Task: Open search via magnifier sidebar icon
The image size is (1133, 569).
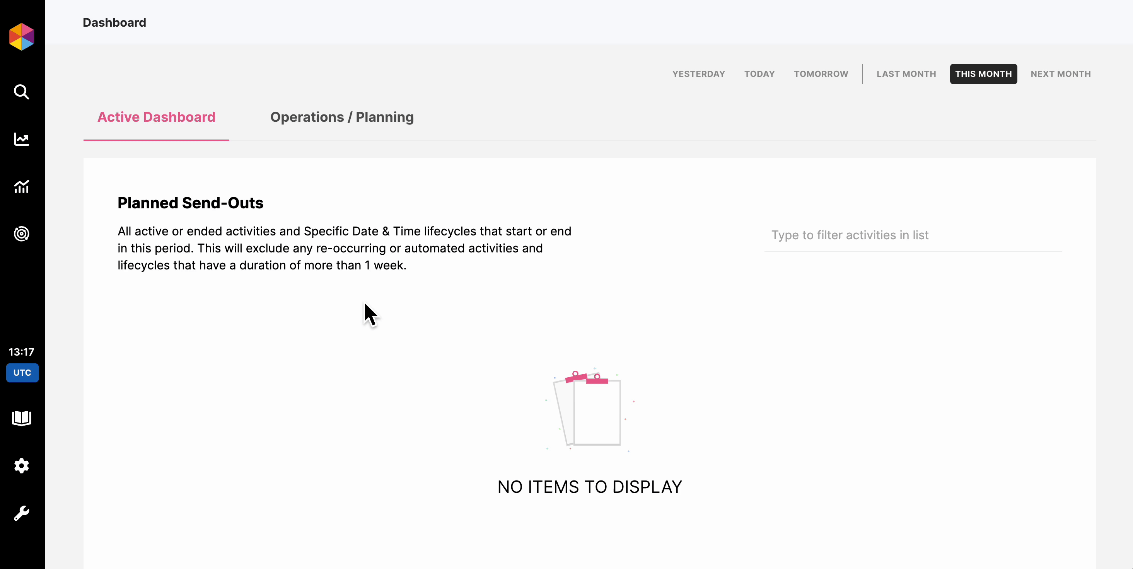Action: point(22,92)
